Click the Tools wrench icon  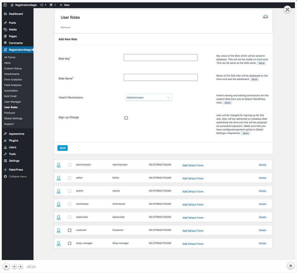[5, 154]
